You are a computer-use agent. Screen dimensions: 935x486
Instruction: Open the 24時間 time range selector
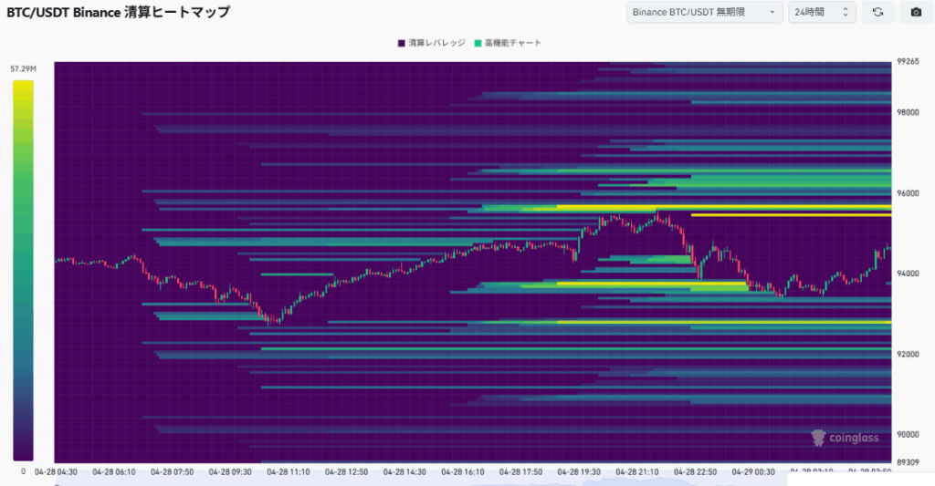(823, 12)
